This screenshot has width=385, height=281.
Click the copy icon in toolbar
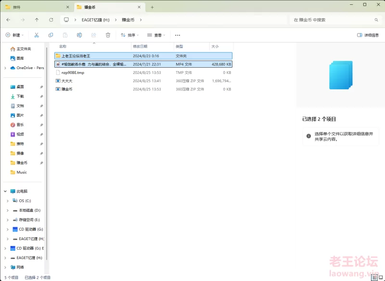click(x=51, y=35)
